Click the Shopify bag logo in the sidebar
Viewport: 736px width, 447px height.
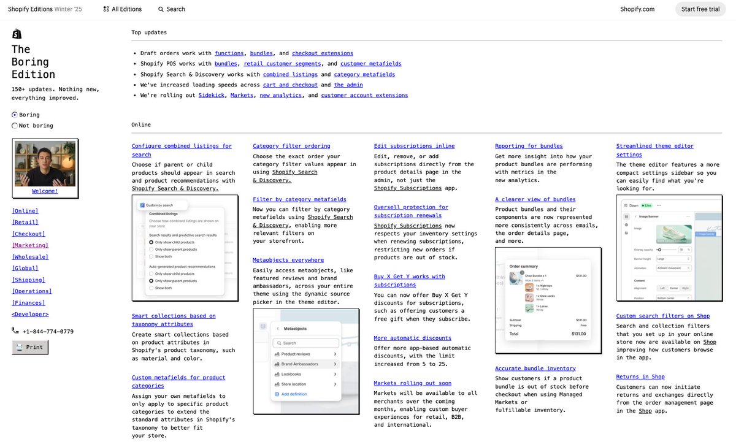[17, 34]
